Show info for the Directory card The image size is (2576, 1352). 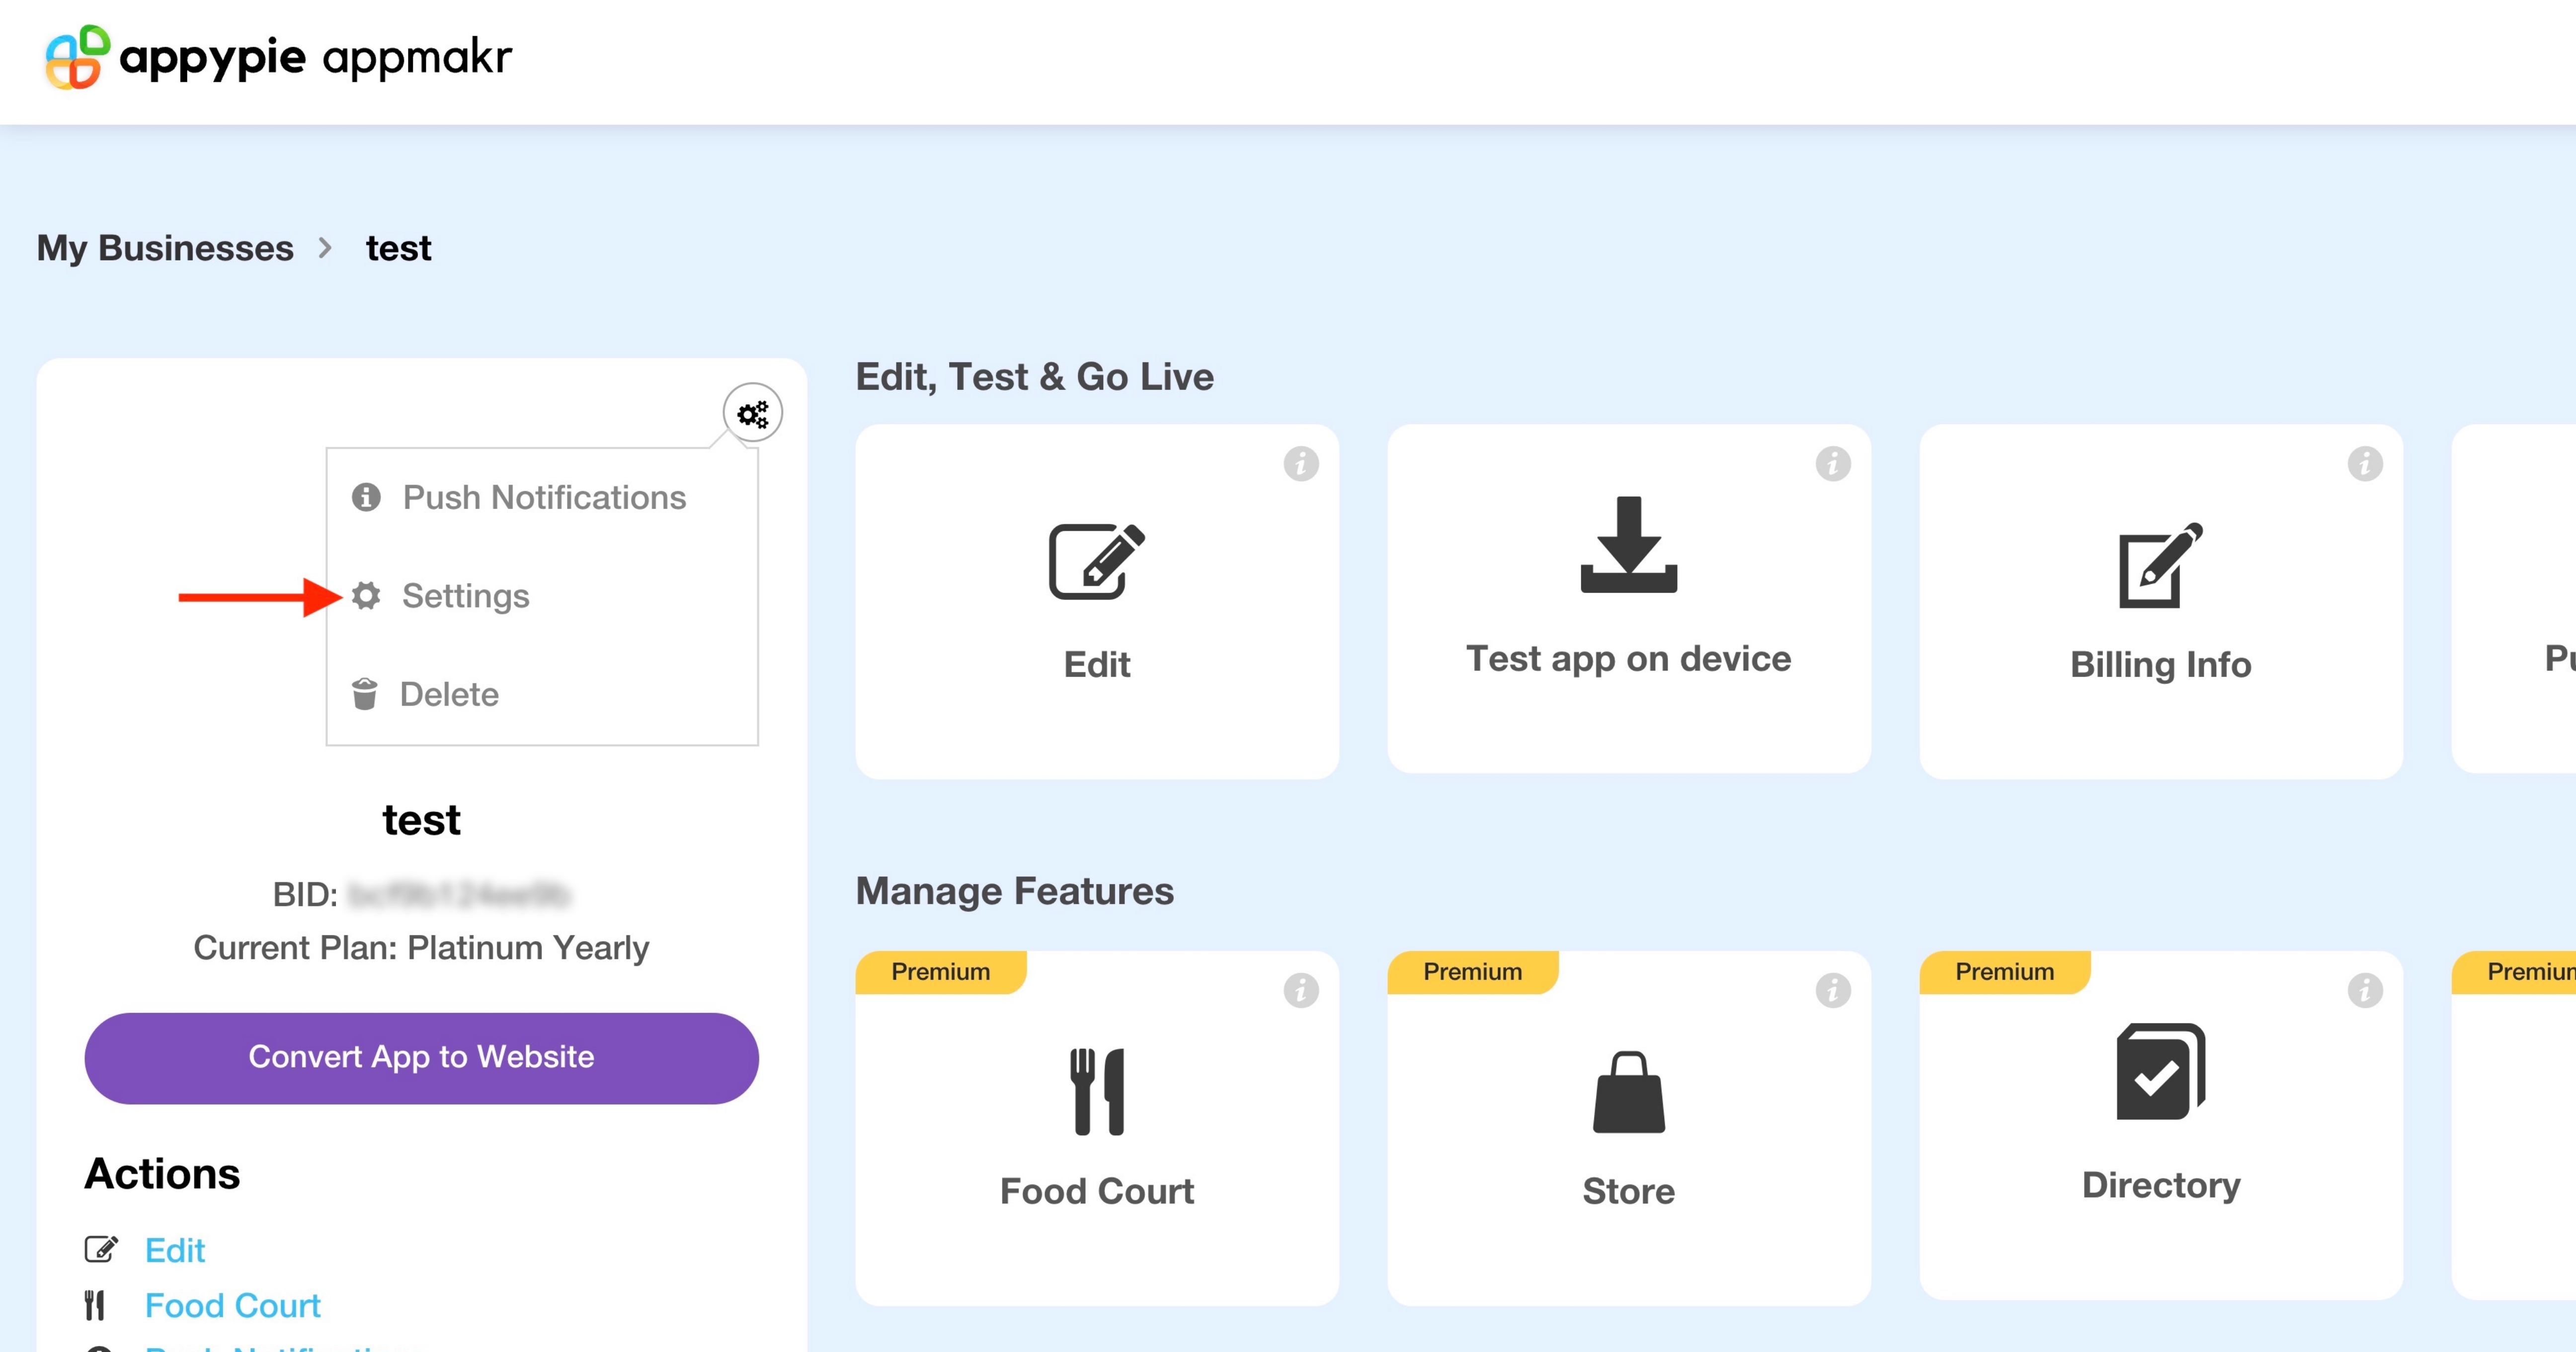[2365, 991]
